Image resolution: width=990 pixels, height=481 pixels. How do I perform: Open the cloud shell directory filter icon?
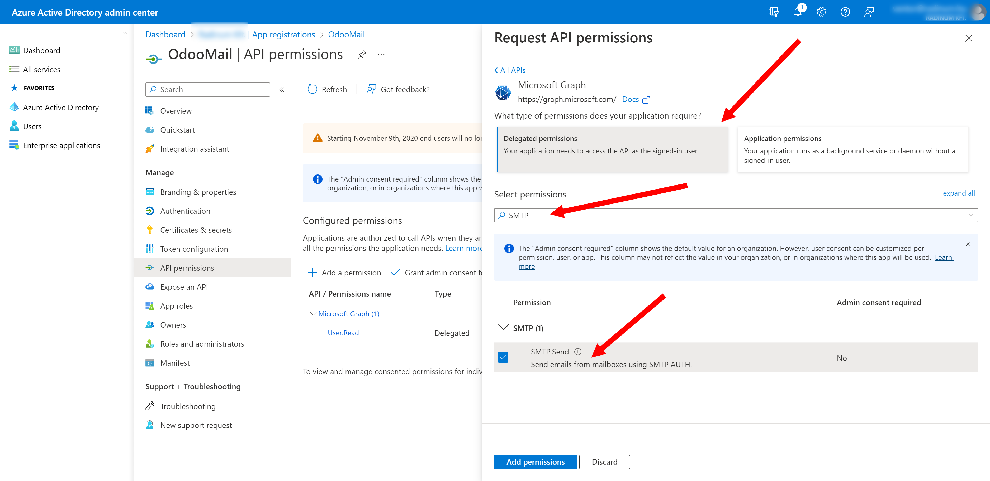[774, 12]
